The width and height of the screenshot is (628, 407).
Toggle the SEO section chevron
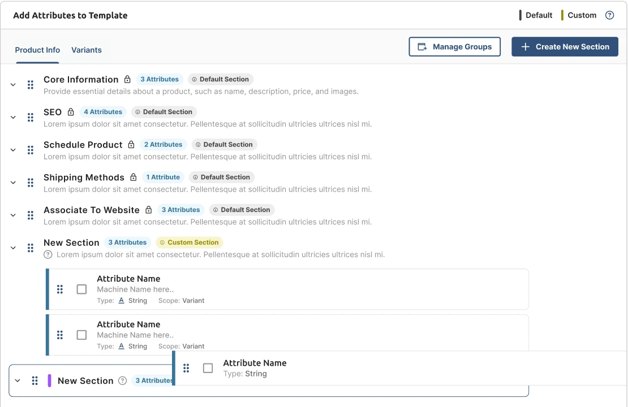(13, 117)
